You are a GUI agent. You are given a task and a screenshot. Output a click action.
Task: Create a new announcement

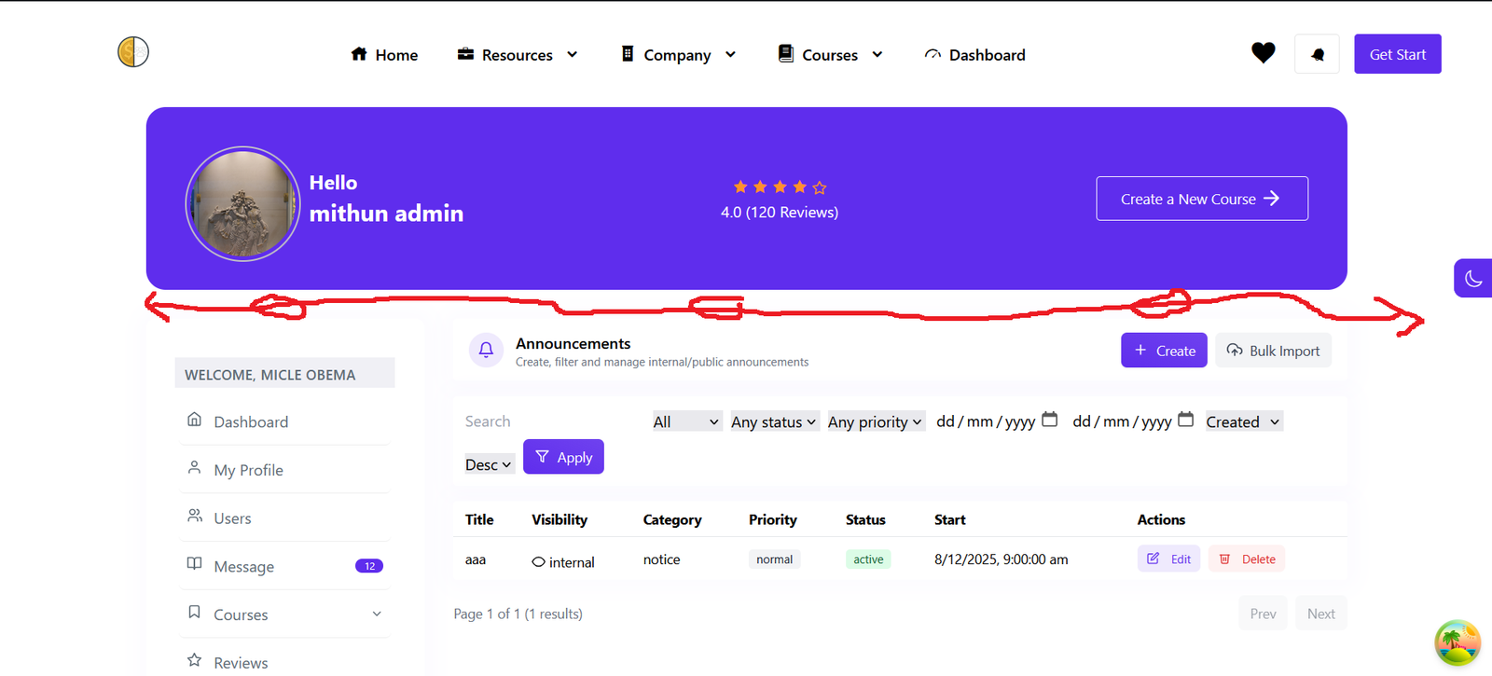[1164, 351]
